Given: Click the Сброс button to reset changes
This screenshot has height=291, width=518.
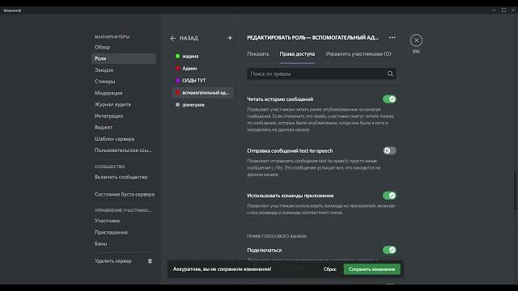Looking at the screenshot, I should [x=329, y=269].
